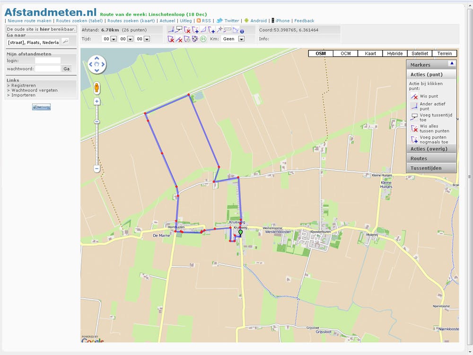
Task: Open the hours dropdown next to Tijd
Action: tap(114, 39)
